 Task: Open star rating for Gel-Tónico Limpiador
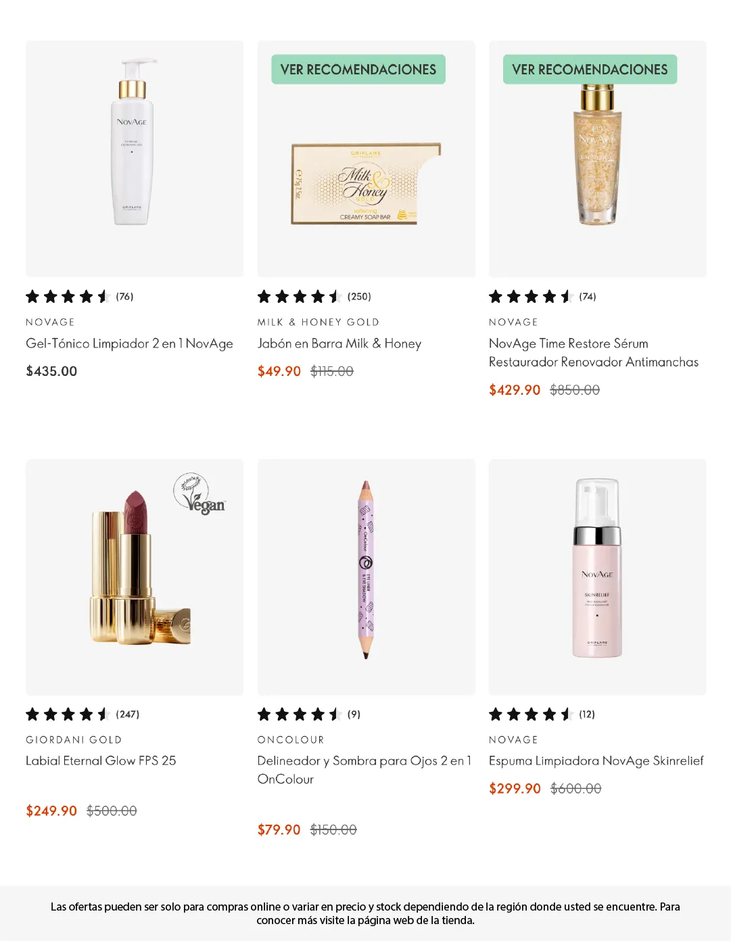pos(79,296)
